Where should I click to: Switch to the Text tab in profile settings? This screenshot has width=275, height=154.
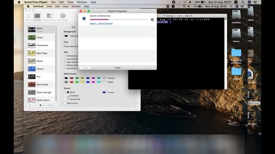pos(73,27)
